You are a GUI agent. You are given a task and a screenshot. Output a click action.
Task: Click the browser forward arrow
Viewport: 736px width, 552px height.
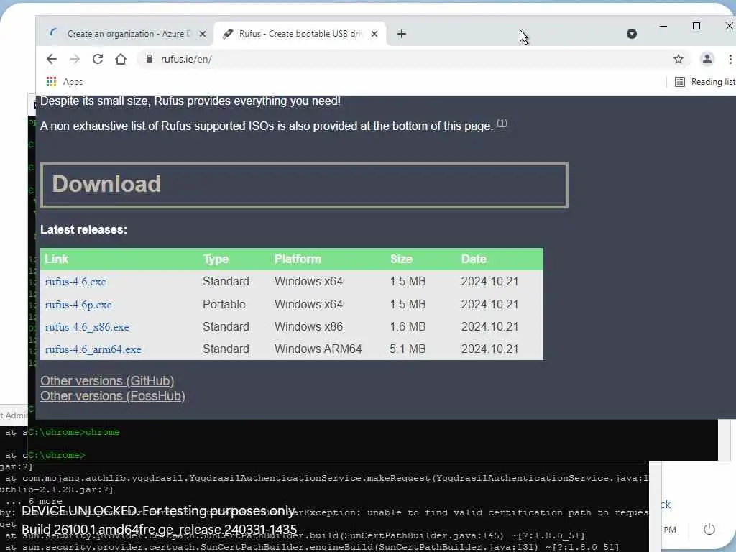[x=75, y=59]
